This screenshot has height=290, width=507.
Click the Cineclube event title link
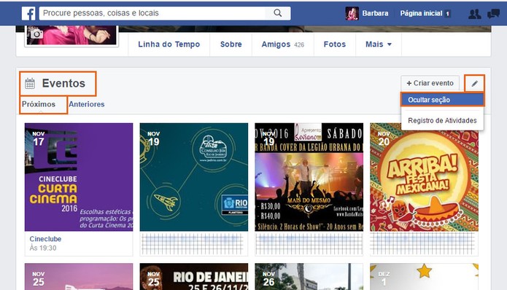[45, 239]
